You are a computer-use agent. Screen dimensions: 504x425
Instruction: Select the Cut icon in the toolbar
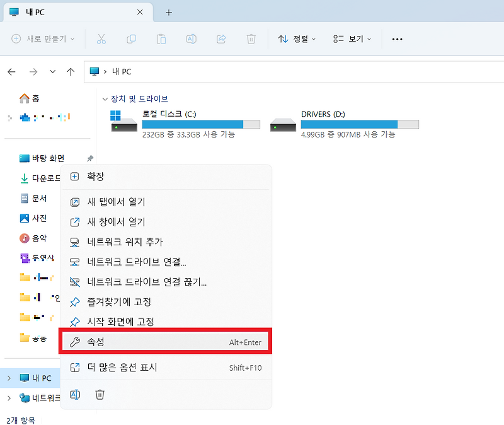coord(101,38)
